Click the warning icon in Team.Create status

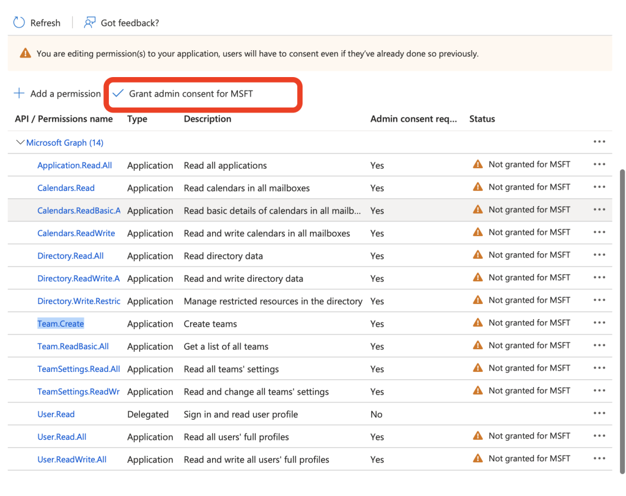tap(477, 322)
